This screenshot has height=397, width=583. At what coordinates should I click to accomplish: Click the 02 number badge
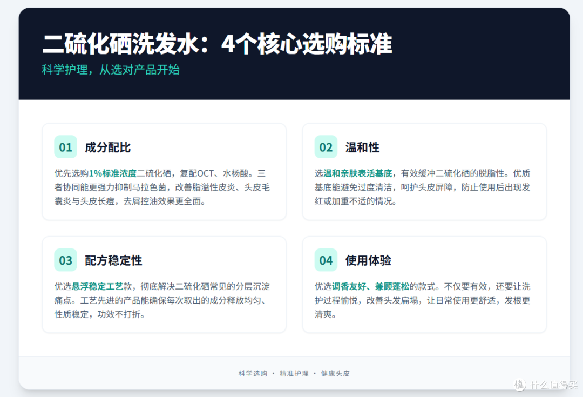click(x=326, y=147)
